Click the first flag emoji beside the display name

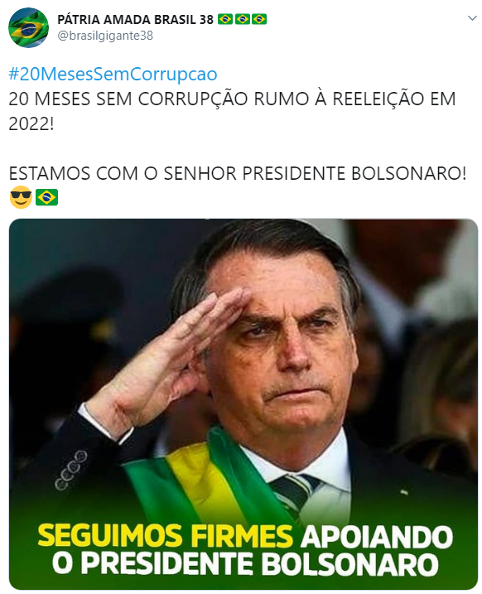(x=225, y=19)
